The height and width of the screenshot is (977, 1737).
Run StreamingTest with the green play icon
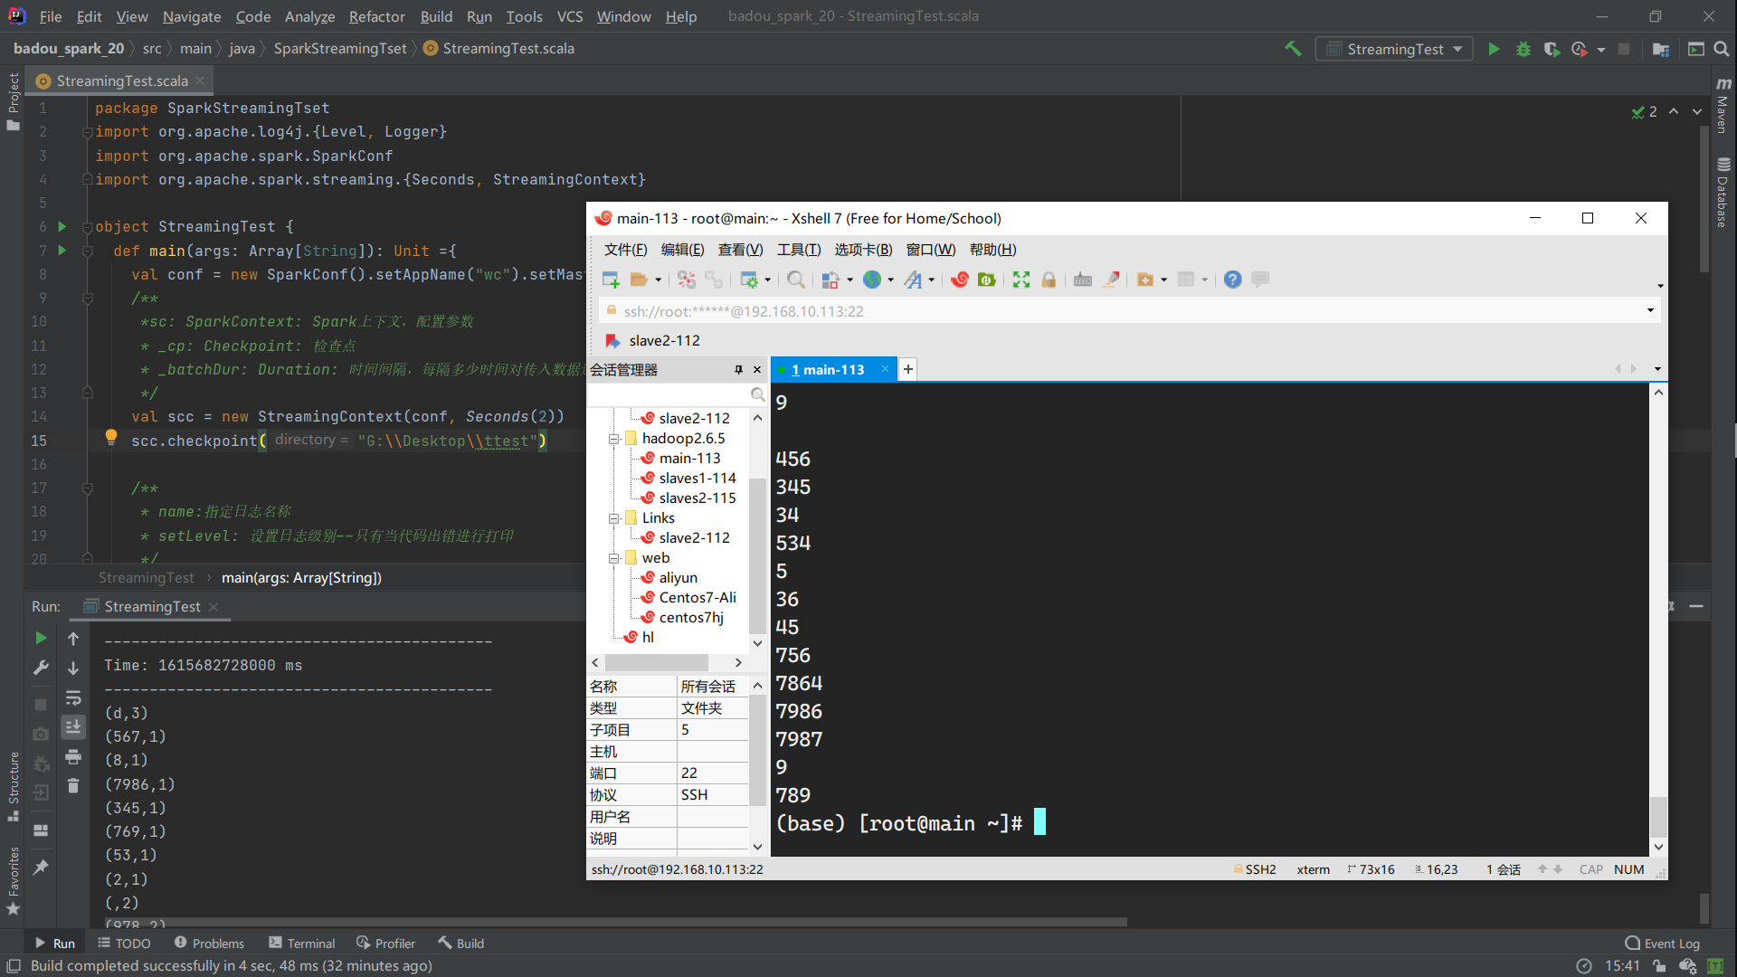coord(1494,49)
